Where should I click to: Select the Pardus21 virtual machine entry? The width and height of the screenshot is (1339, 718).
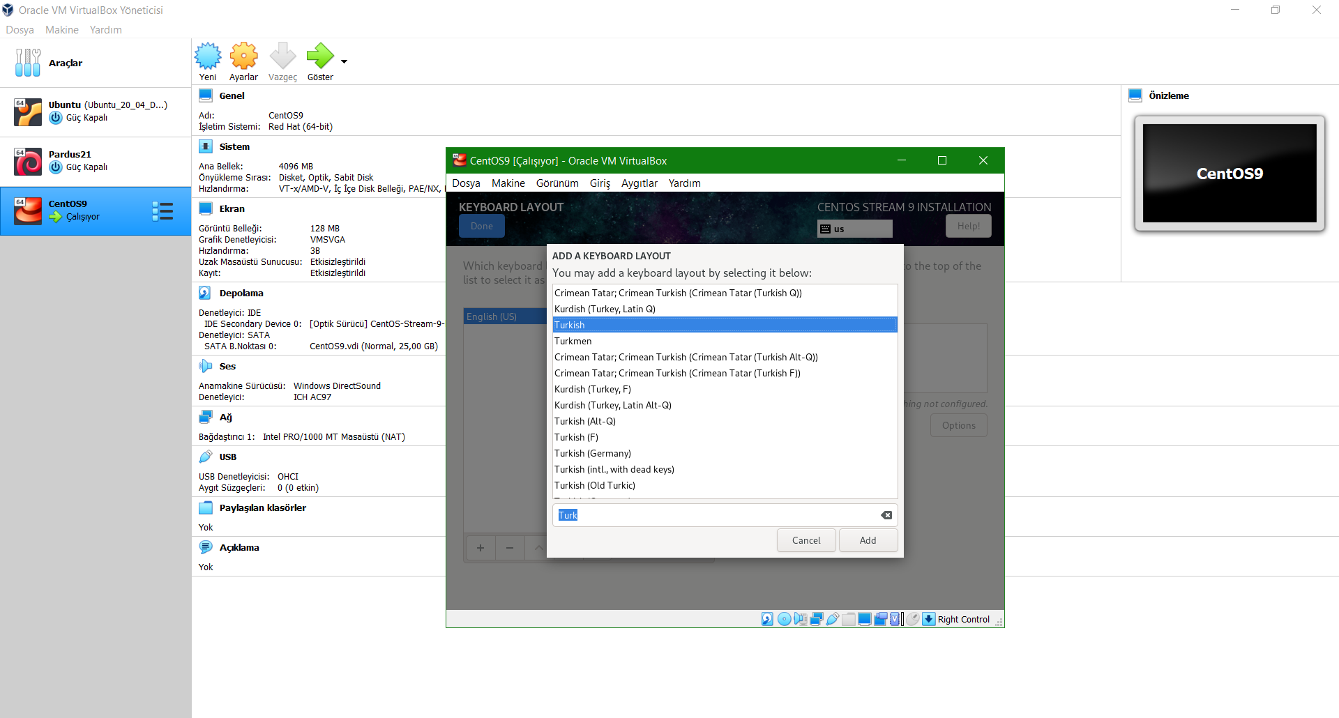[96, 161]
